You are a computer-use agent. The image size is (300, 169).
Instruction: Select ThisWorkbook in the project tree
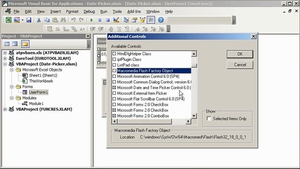41,81
